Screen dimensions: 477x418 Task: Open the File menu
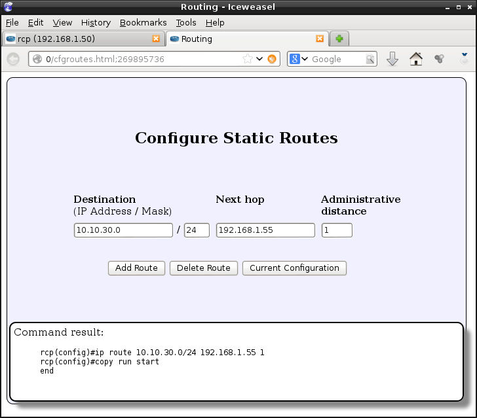12,23
